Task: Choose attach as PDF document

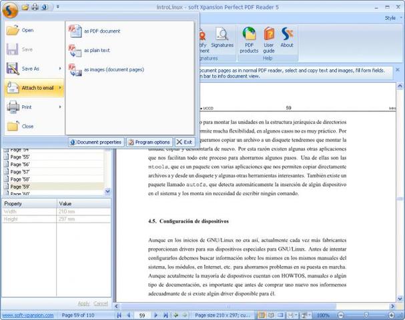Action: (x=130, y=31)
